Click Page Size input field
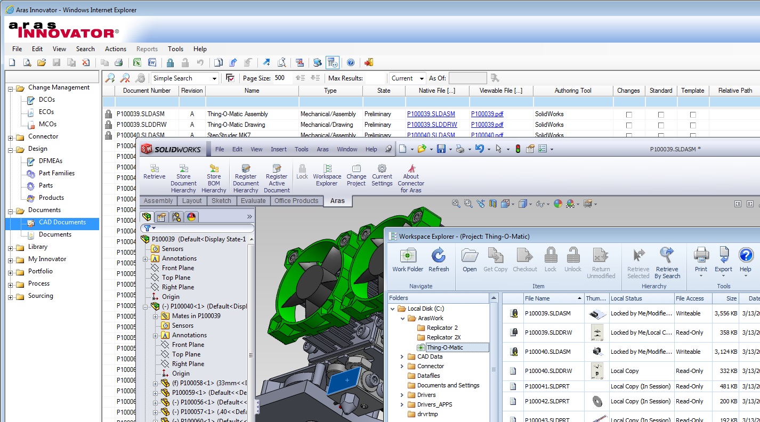The width and height of the screenshot is (760, 422). (283, 78)
